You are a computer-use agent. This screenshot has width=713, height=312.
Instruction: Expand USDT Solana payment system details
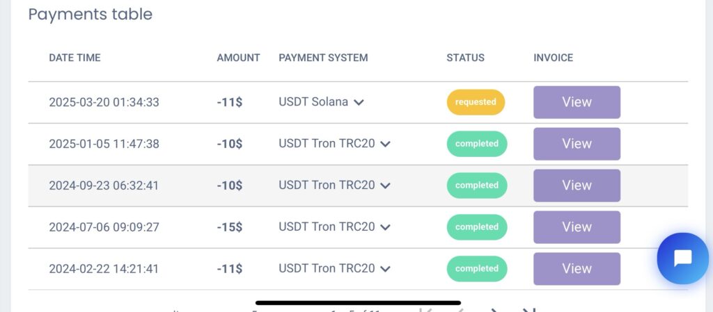click(x=359, y=102)
